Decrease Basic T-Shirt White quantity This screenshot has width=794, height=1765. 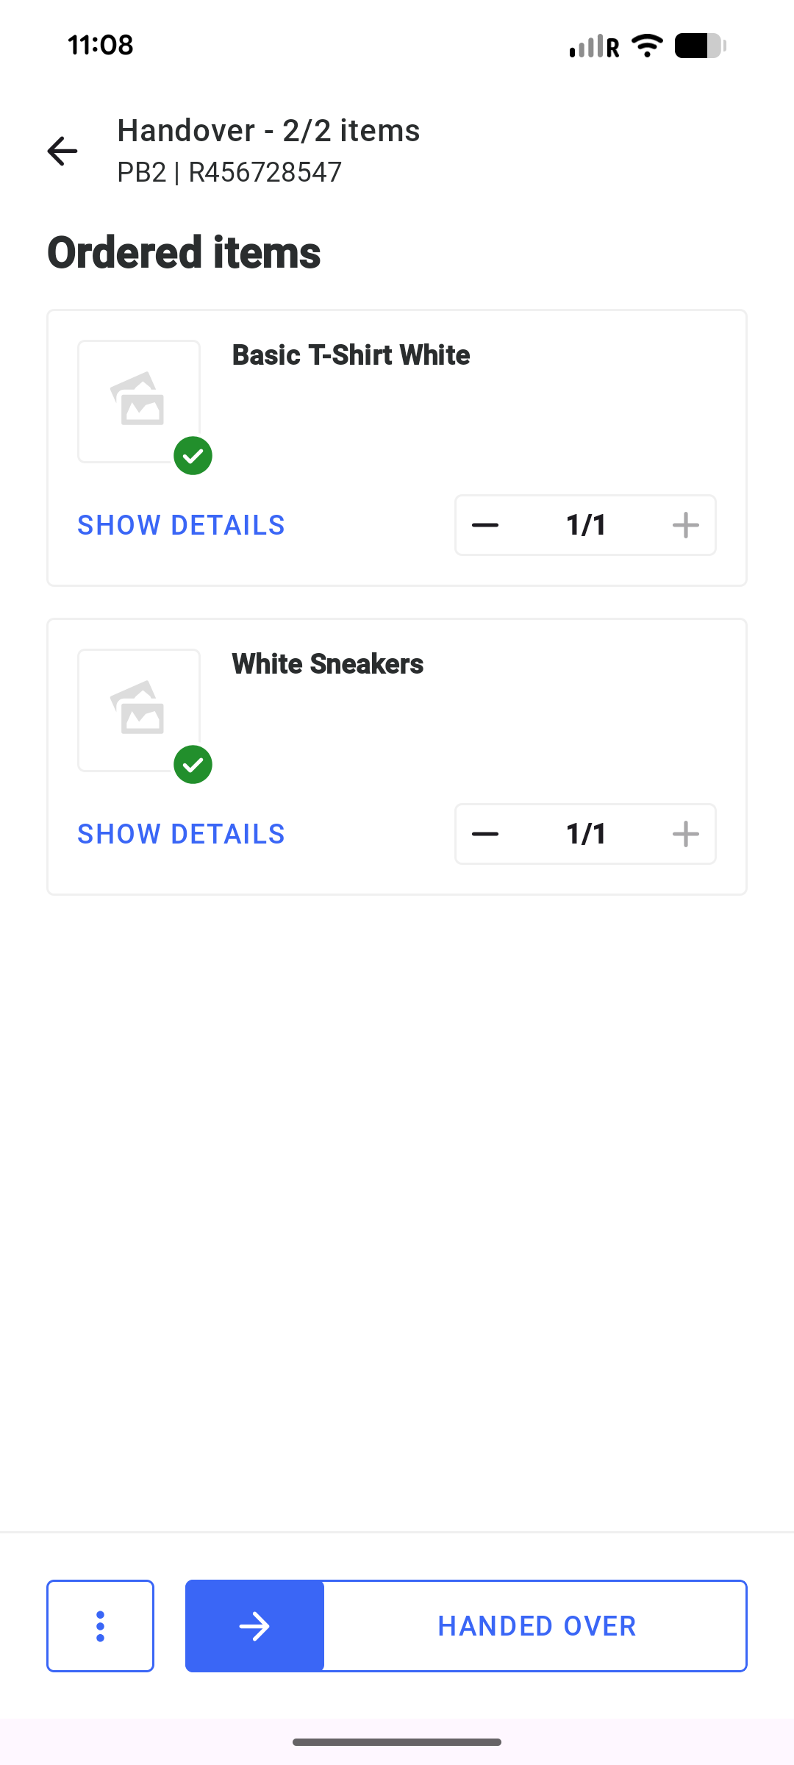click(x=485, y=525)
